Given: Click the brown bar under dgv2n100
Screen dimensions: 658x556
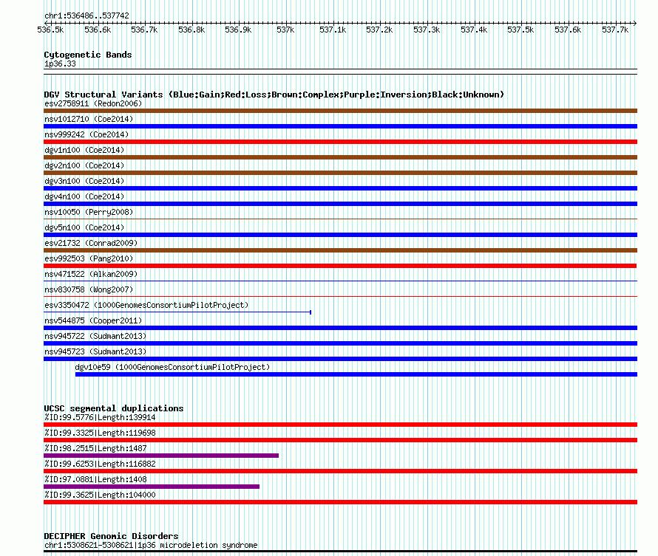Looking at the screenshot, I should pyautogui.click(x=340, y=173).
